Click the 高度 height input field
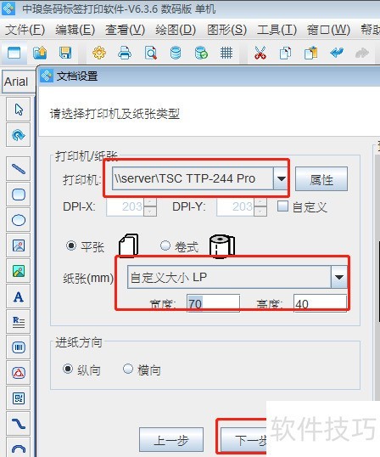 coord(320,303)
